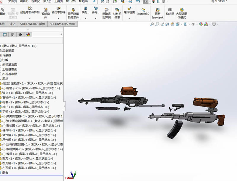
Task: Toggle the menu bar pin icon
Action: (x=94, y=1)
